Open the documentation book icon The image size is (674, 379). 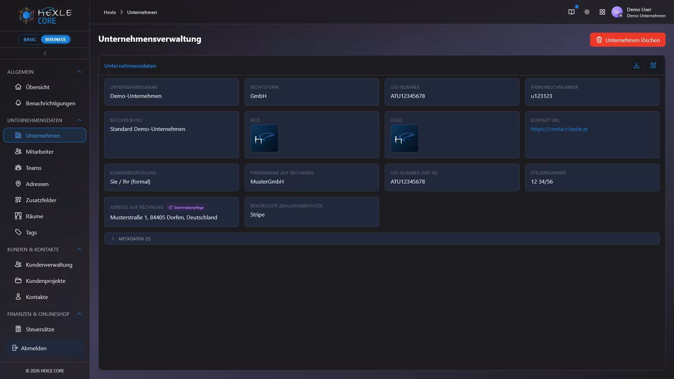pos(571,12)
